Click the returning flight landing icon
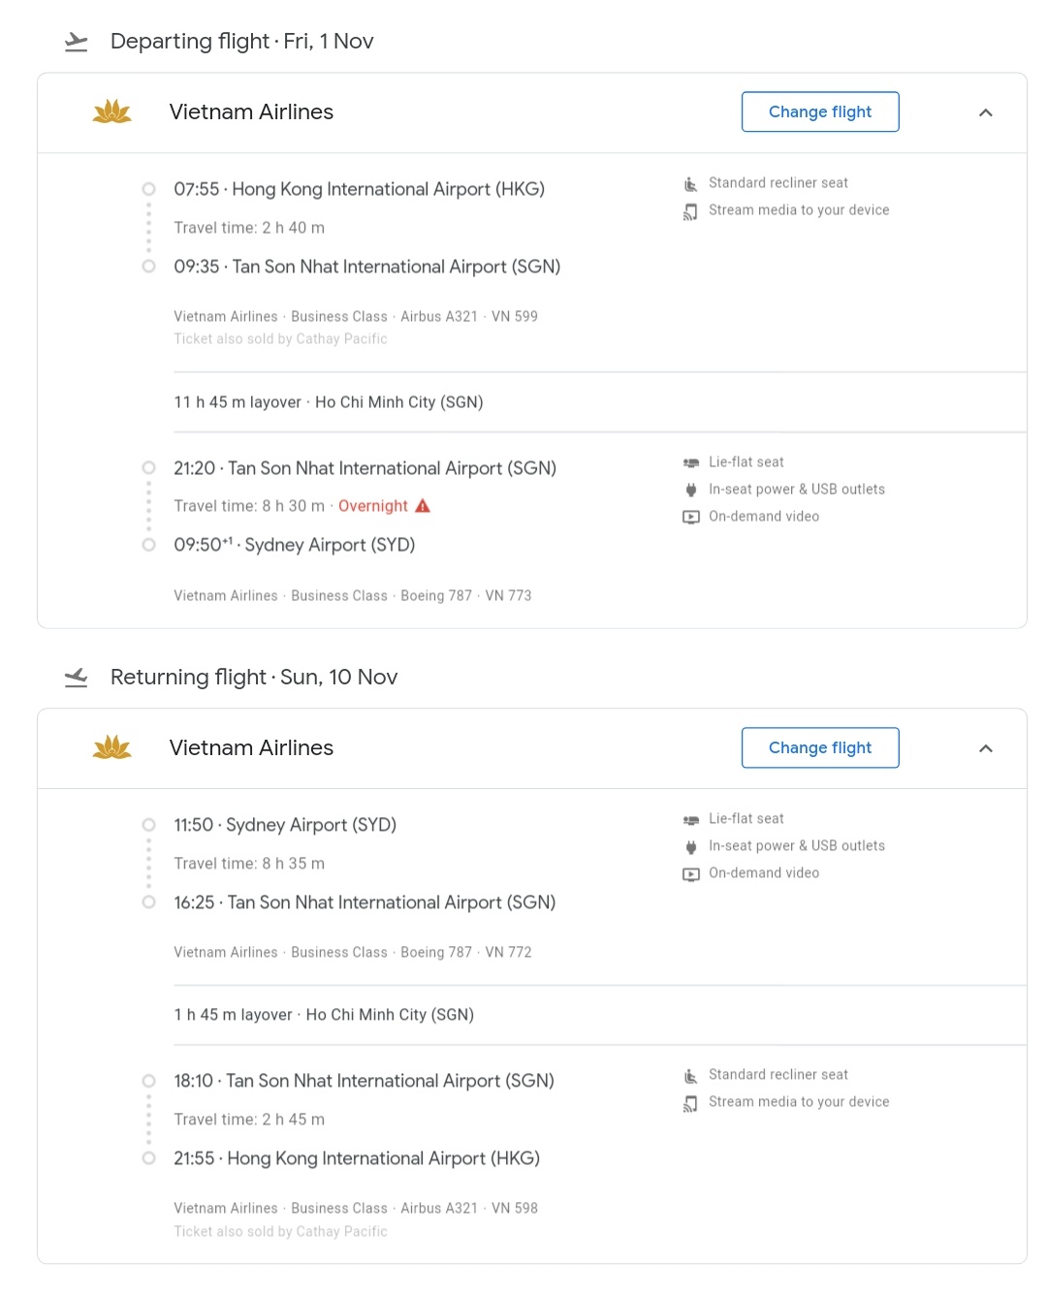This screenshot has width=1047, height=1298. (x=76, y=678)
